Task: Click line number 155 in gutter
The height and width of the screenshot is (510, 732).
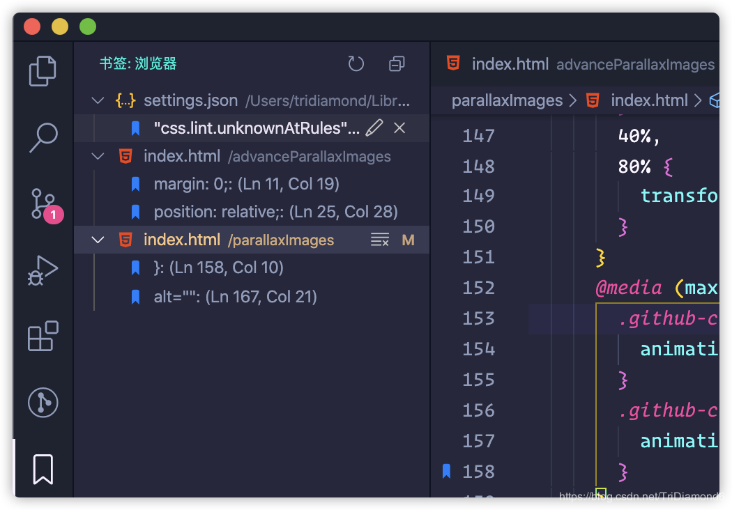Action: [478, 380]
